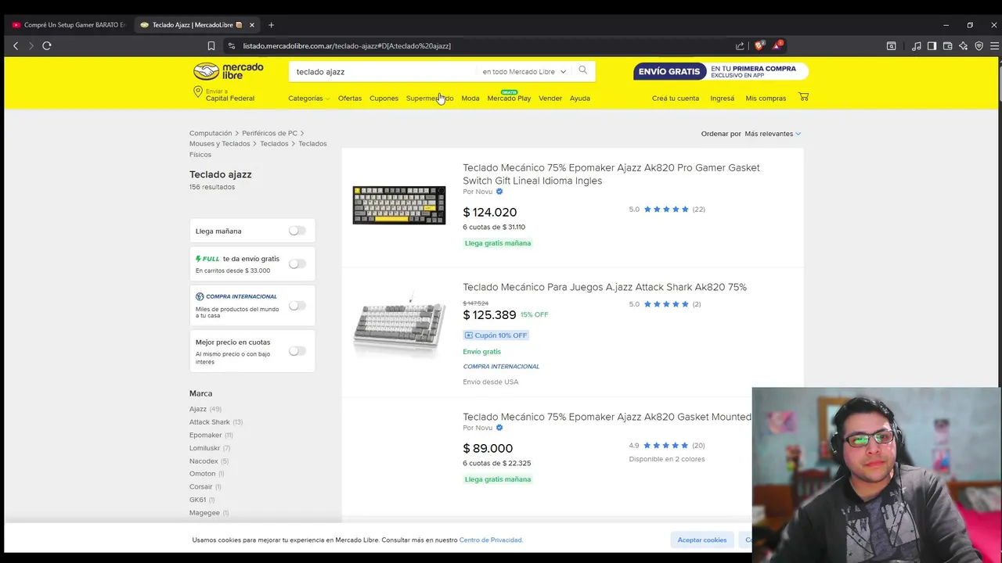Image resolution: width=1002 pixels, height=563 pixels.
Task: Click the Compra Internacional globe icon
Action: point(200,296)
